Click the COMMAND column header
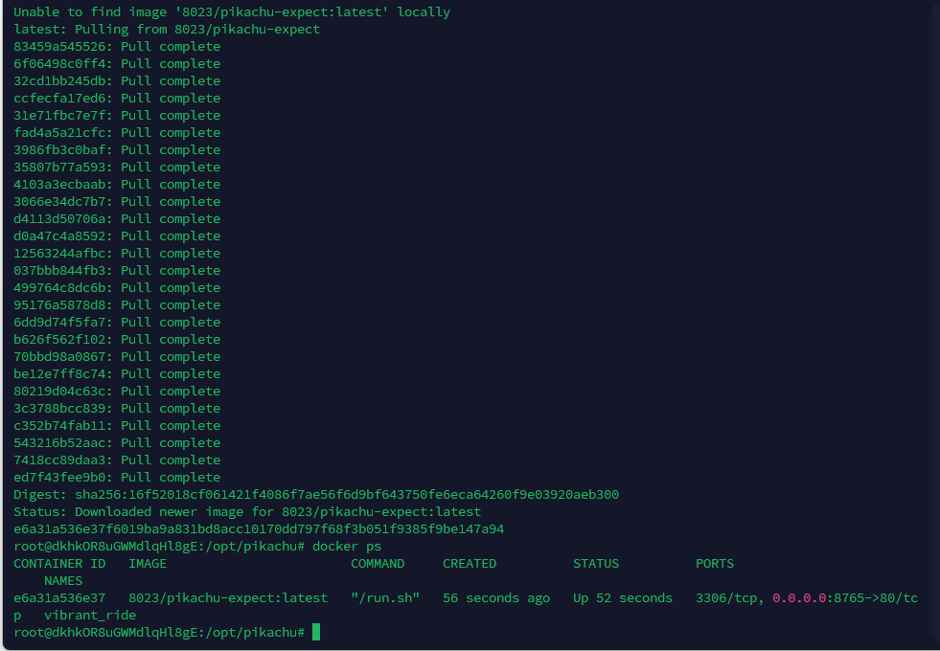 [x=378, y=564]
